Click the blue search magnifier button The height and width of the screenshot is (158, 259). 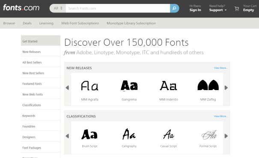pyautogui.click(x=174, y=8)
